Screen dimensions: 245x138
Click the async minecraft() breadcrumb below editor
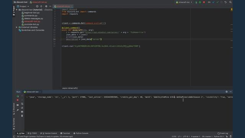click(70, 88)
